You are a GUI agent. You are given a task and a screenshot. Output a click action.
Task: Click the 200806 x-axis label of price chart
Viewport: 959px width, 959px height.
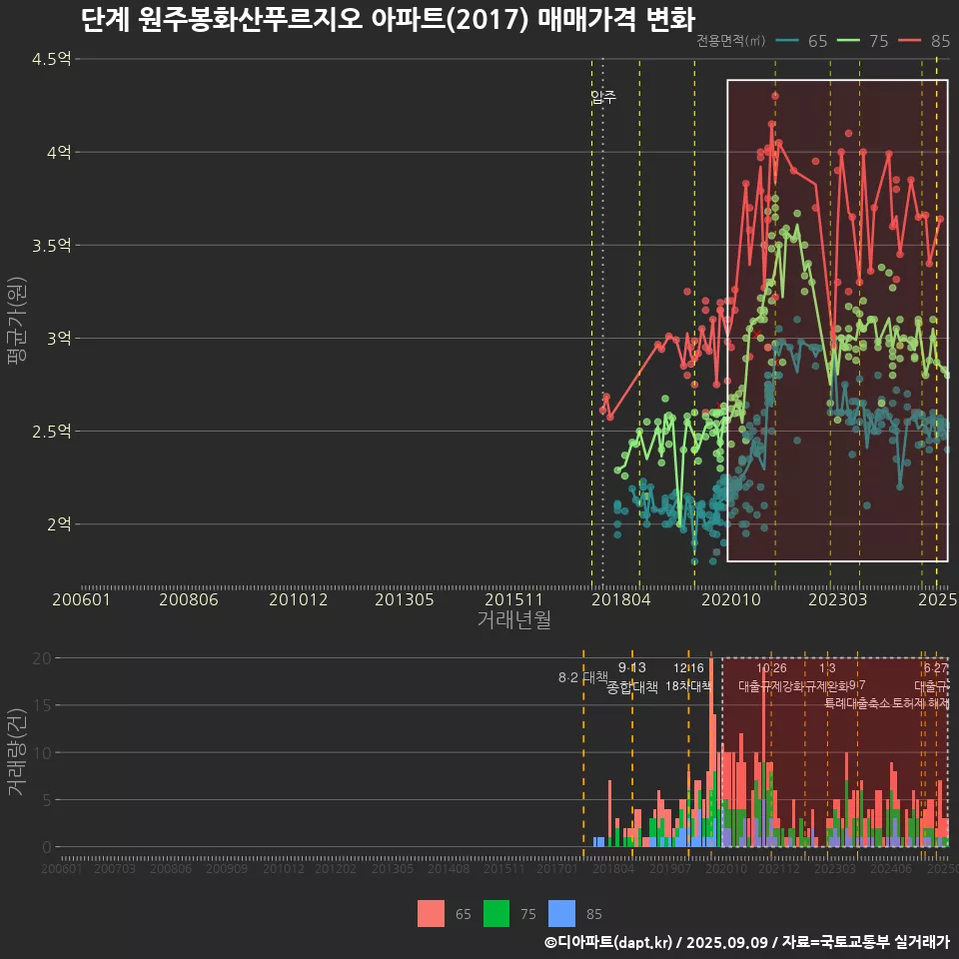(x=189, y=599)
